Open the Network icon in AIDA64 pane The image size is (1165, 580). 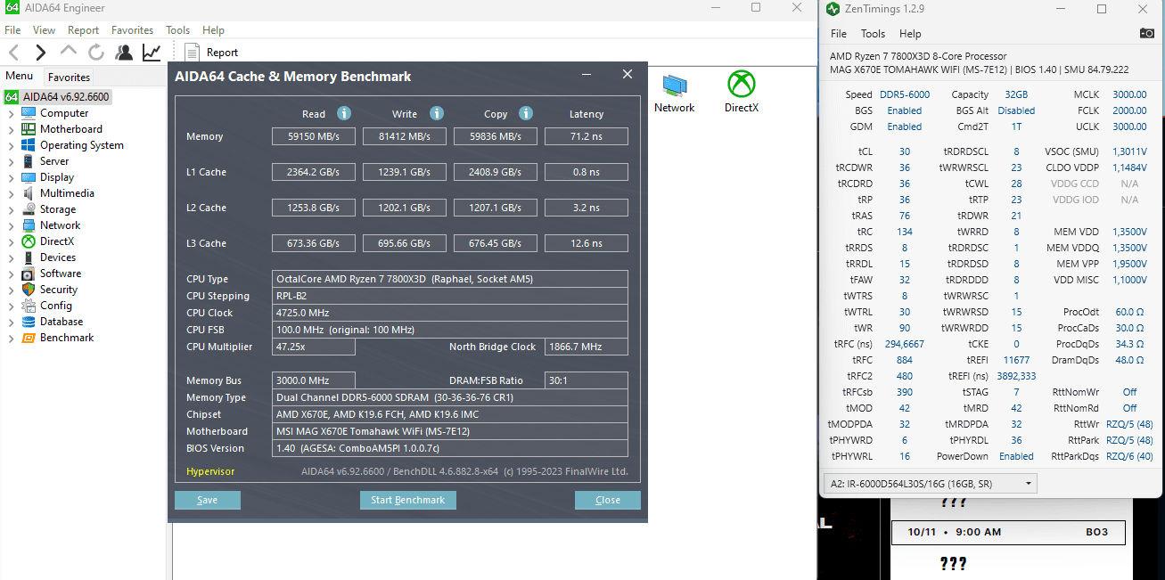[674, 86]
